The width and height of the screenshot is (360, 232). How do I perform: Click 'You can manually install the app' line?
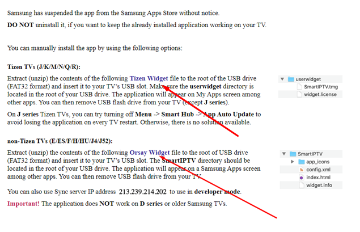click(95, 48)
